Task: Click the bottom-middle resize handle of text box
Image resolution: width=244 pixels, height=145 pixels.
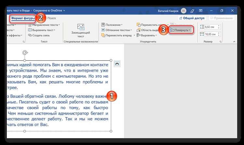Action: [x=25, y=131]
